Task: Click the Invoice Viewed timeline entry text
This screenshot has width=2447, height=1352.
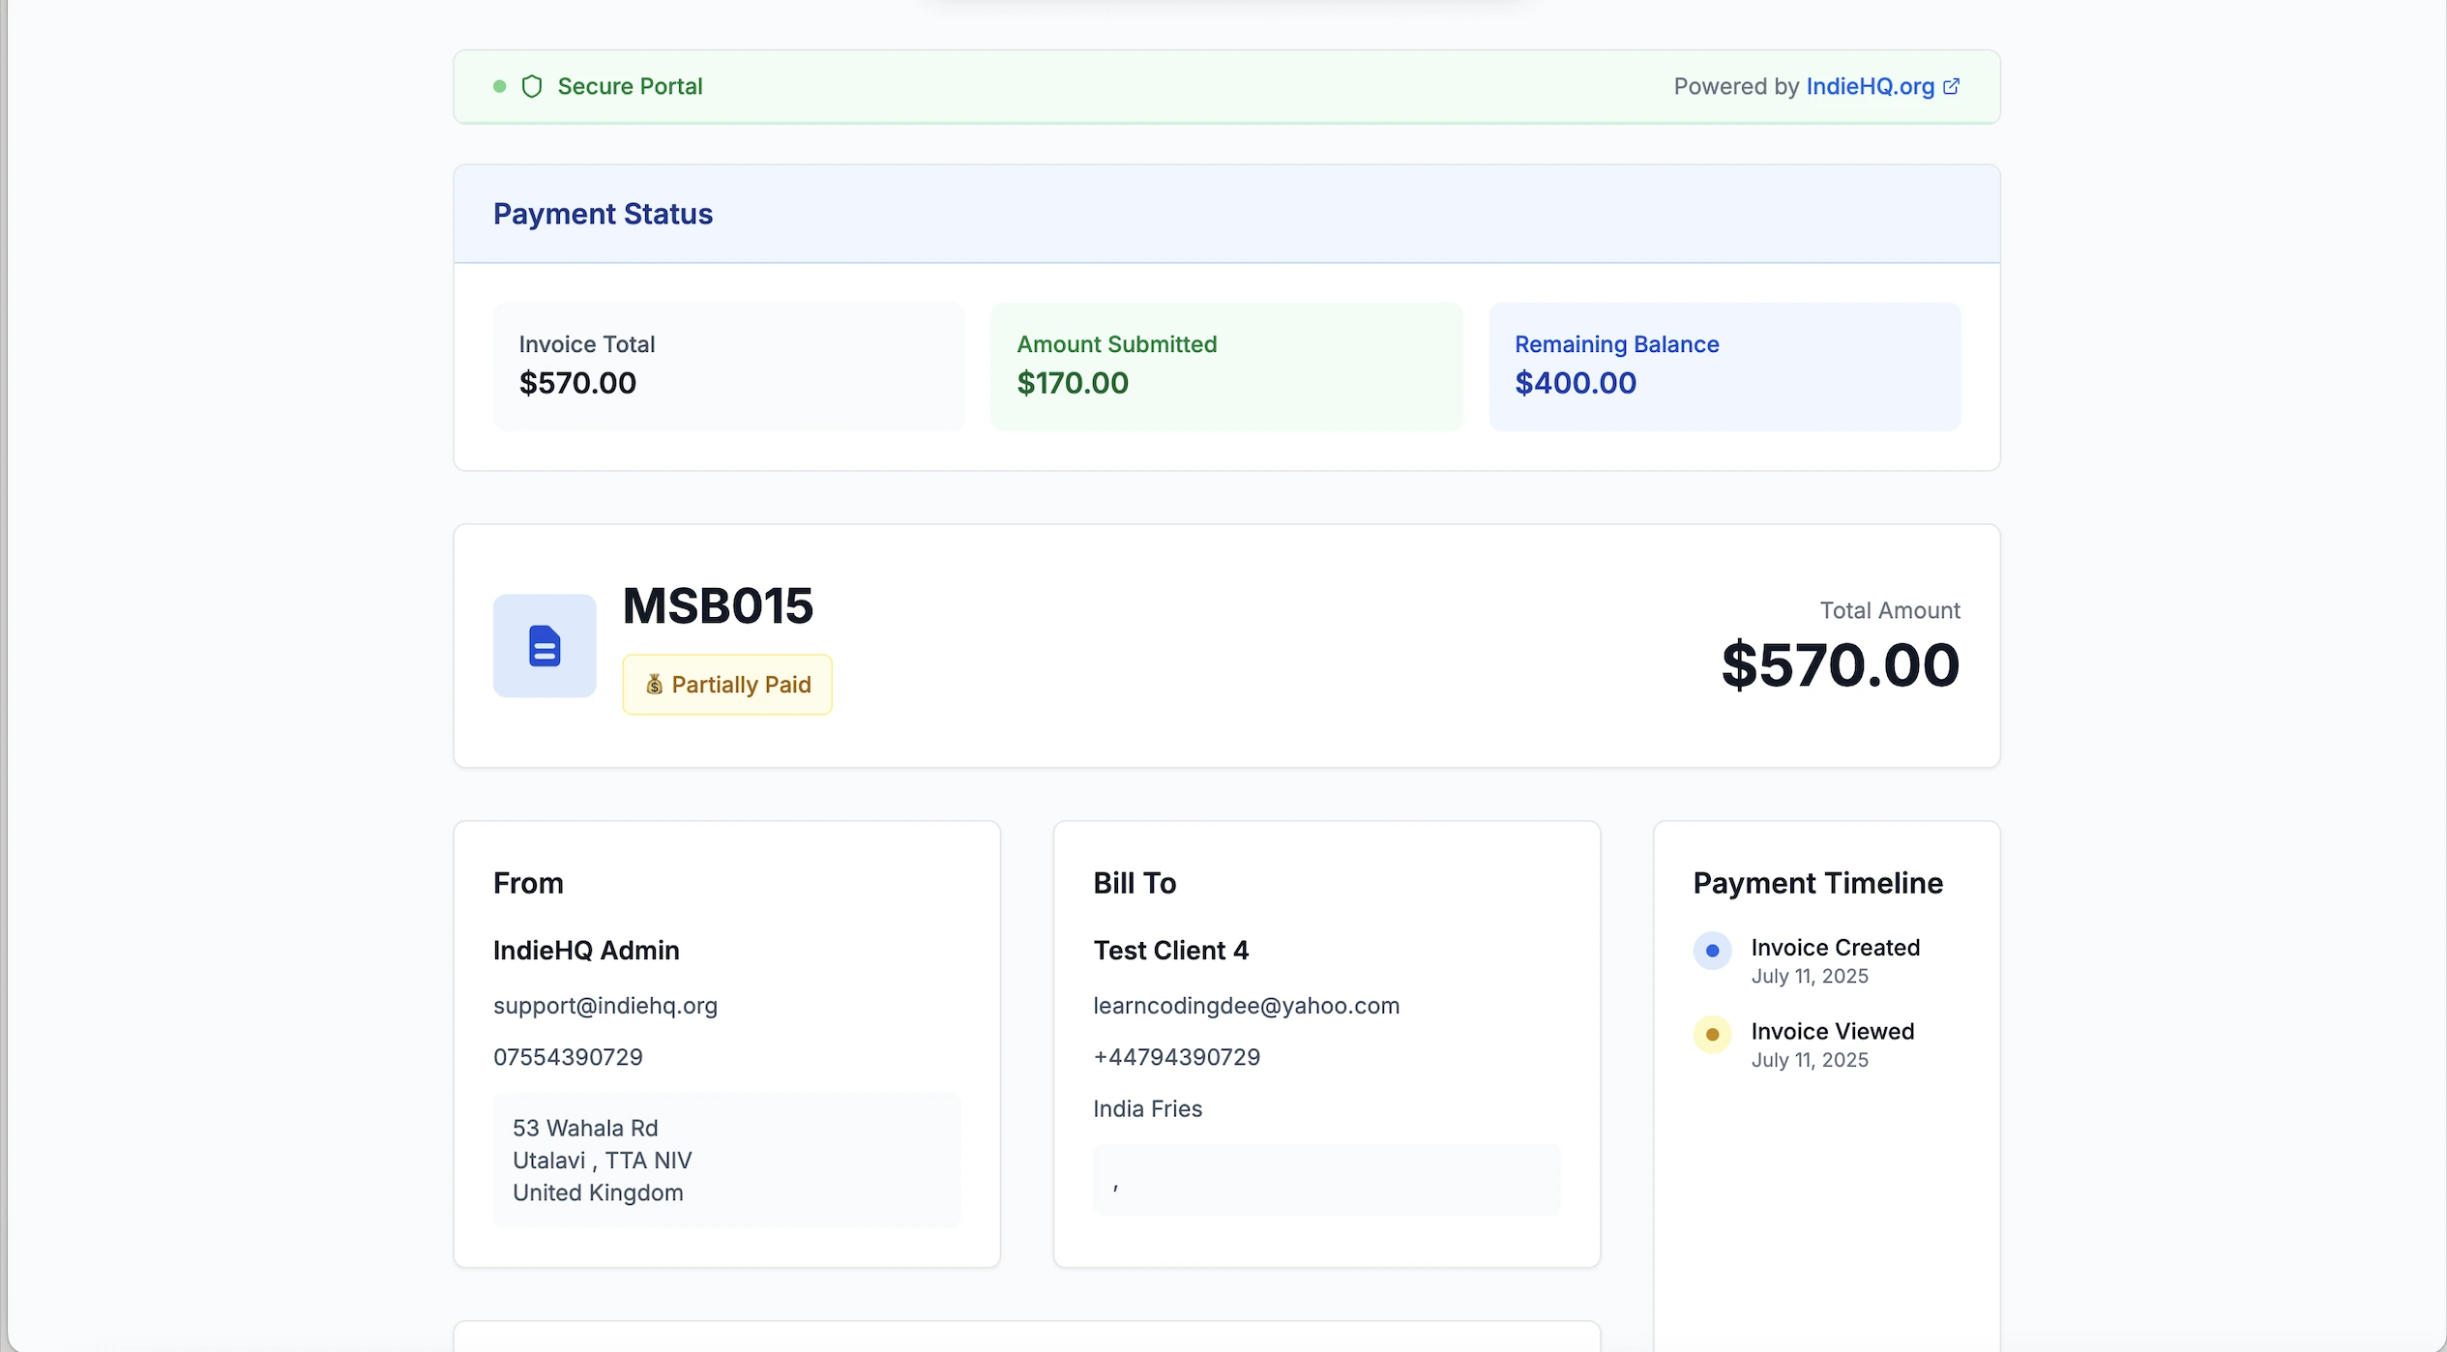Action: click(1832, 1032)
